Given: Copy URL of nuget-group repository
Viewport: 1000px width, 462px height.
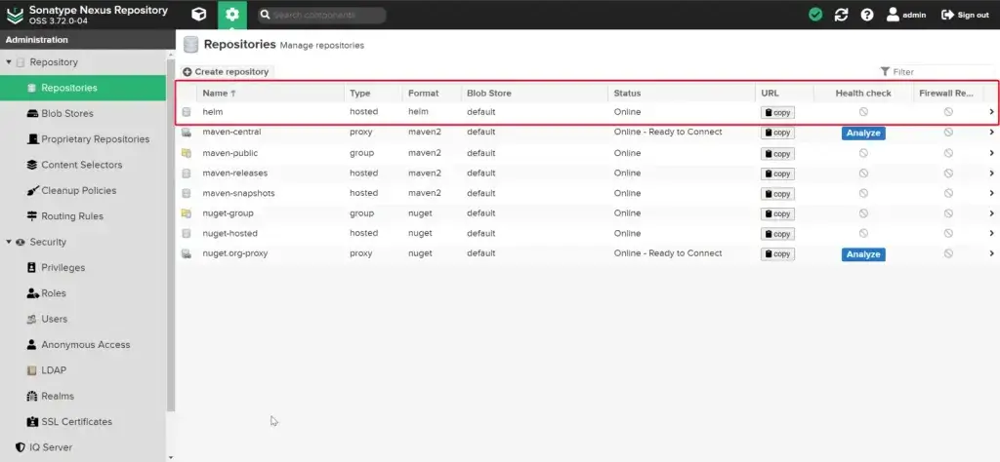Looking at the screenshot, I should click(x=777, y=213).
